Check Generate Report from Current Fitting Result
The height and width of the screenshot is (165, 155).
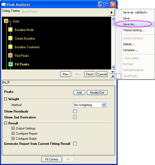click(x=75, y=143)
